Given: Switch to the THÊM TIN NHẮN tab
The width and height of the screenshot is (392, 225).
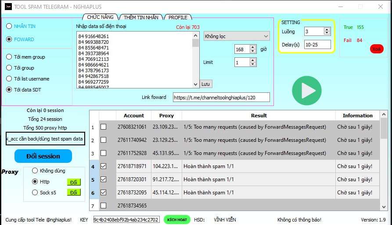Looking at the screenshot, I should [140, 18].
